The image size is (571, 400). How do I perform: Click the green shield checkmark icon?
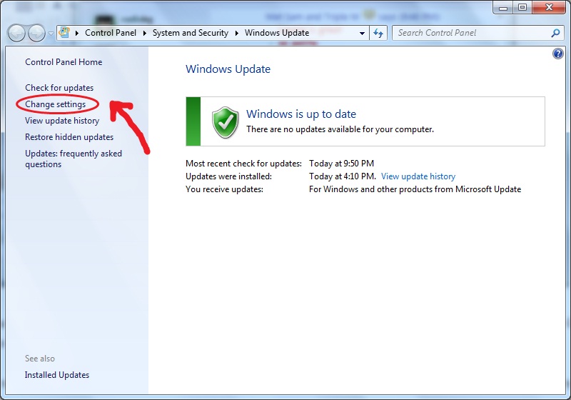tap(226, 122)
